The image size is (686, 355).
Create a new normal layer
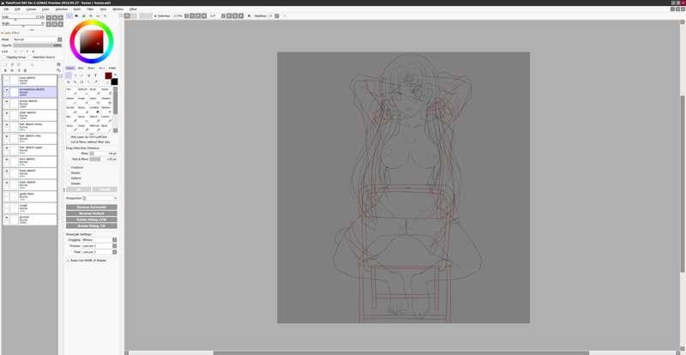pyautogui.click(x=5, y=64)
